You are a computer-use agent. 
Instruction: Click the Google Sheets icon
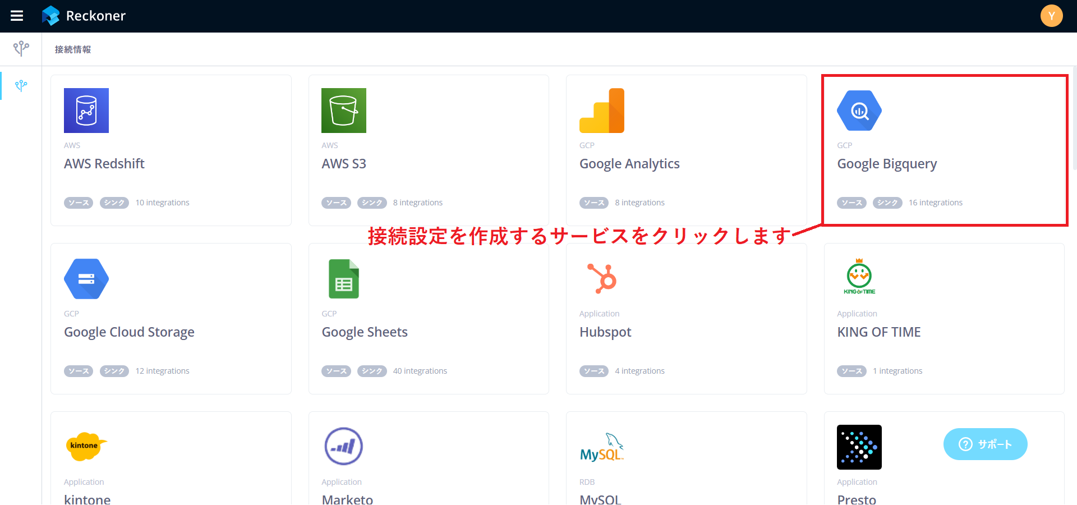pyautogui.click(x=344, y=279)
